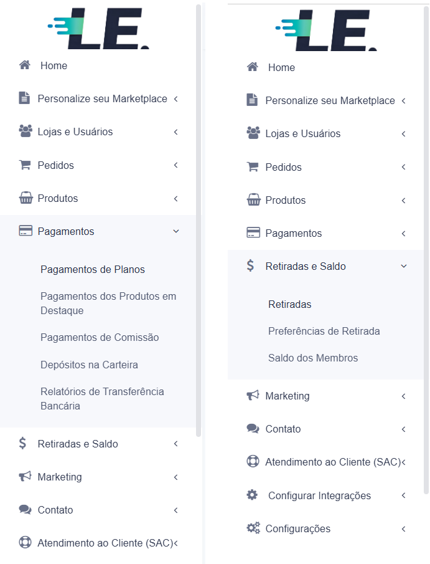Screen dimensions: 430x564
Task: Expand the Configurações chevron
Action: point(403,528)
